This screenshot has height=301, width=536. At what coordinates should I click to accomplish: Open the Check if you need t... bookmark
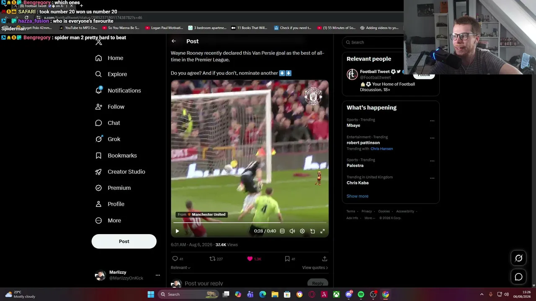(293, 28)
